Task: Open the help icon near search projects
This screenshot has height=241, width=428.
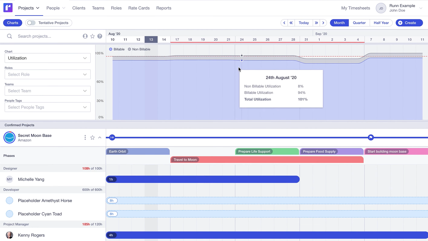Action: pos(100,36)
